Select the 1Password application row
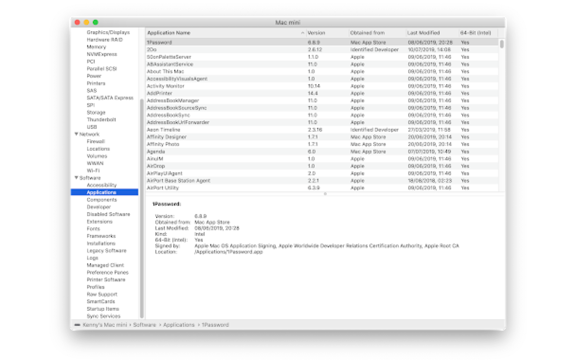 322,42
